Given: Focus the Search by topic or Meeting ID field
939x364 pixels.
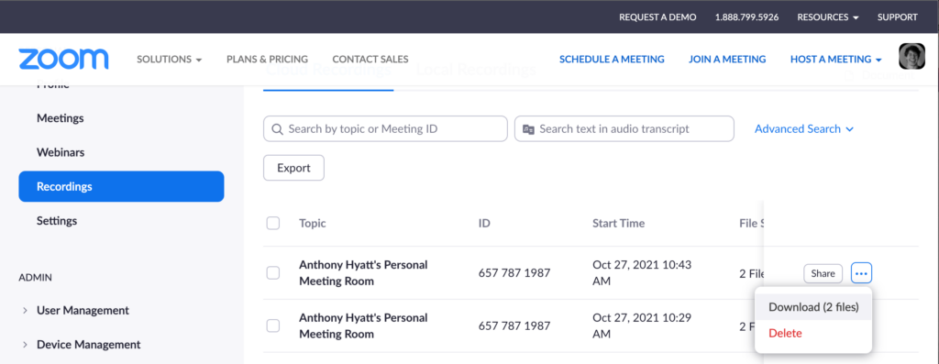Looking at the screenshot, I should (385, 128).
